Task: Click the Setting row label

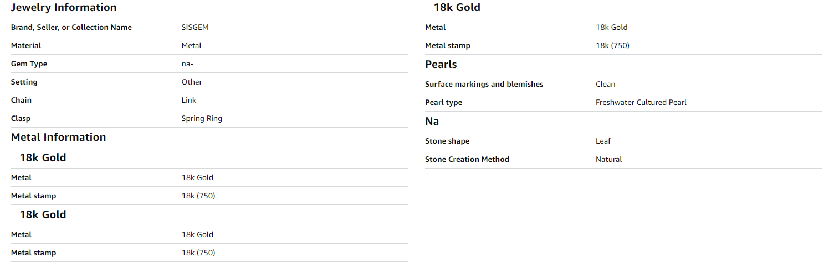Action: 24,82
